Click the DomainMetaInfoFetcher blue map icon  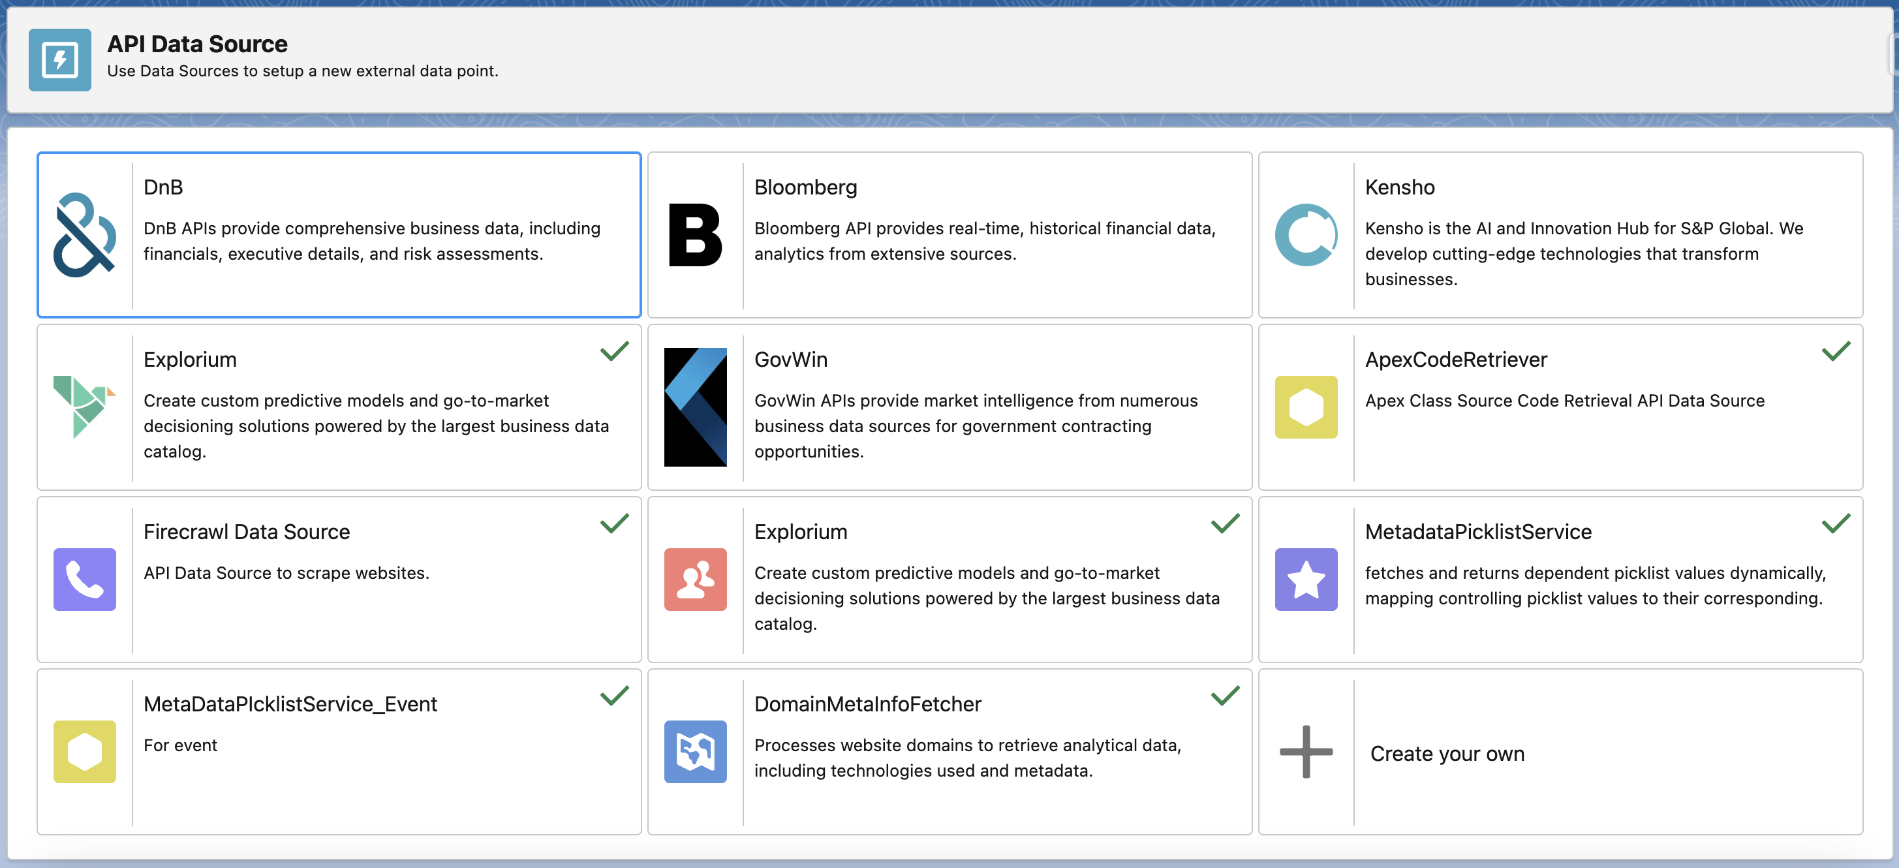[695, 751]
